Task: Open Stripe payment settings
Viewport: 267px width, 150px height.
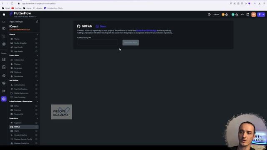Action: 24,106
